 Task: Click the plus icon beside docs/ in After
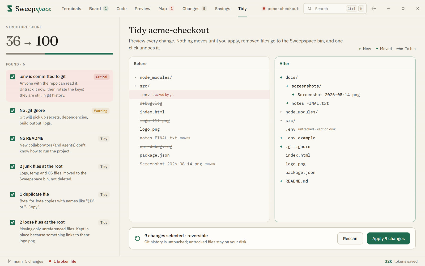point(281,77)
